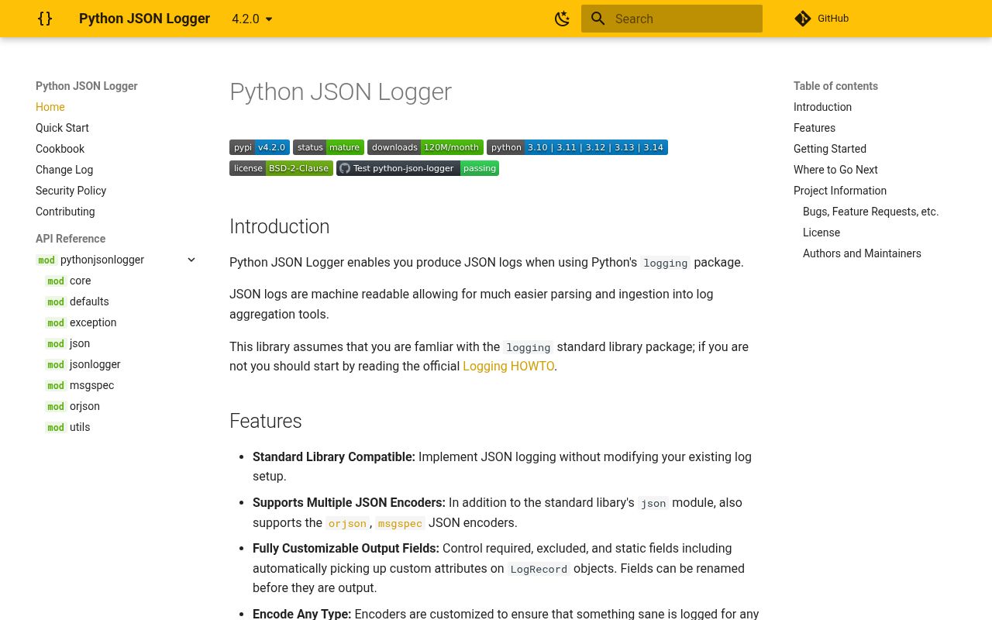Screen dimensions: 992x620
Task: Open the Change Log page
Action: [x=64, y=170]
